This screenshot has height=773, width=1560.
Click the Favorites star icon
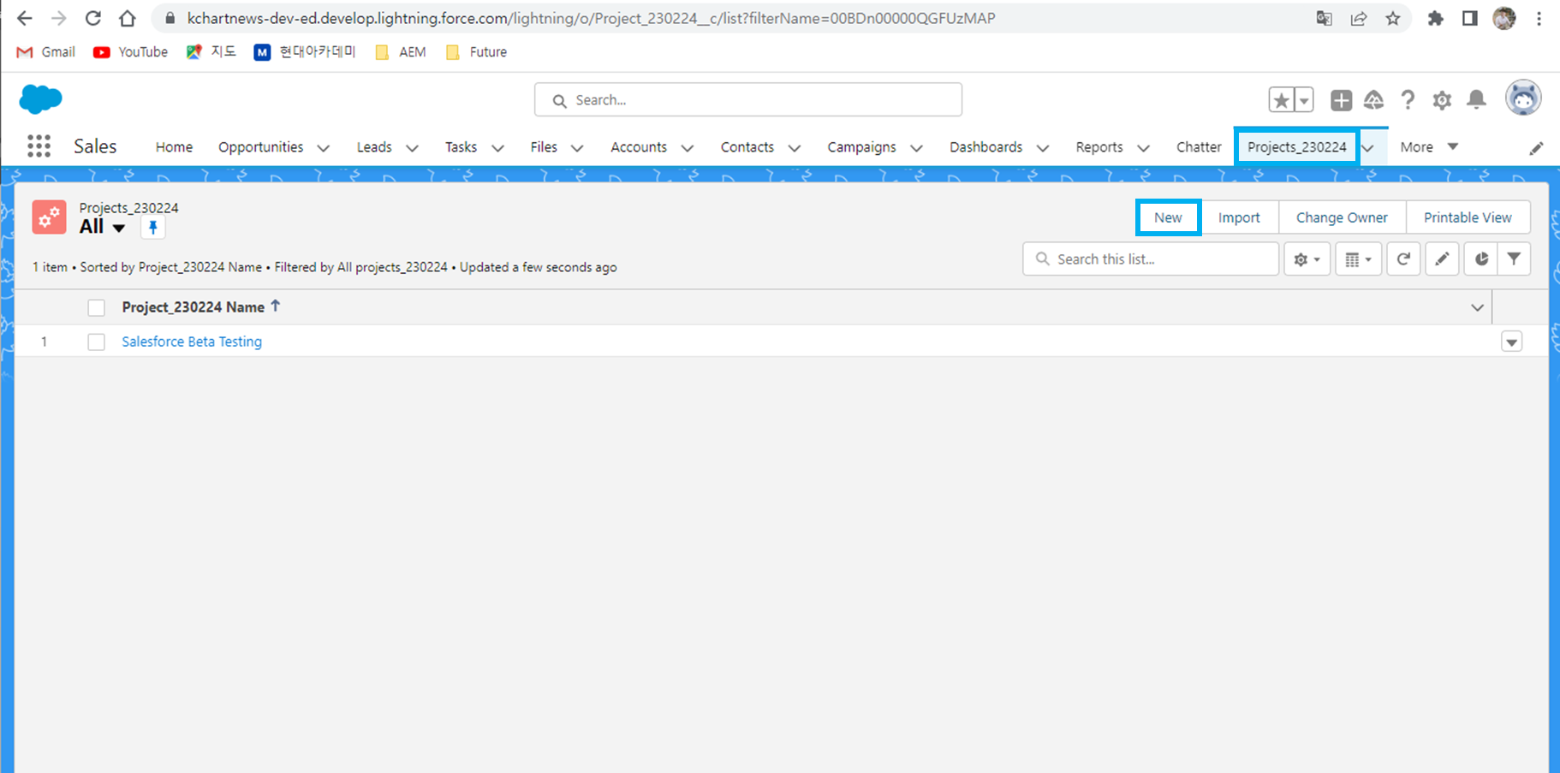[1281, 100]
